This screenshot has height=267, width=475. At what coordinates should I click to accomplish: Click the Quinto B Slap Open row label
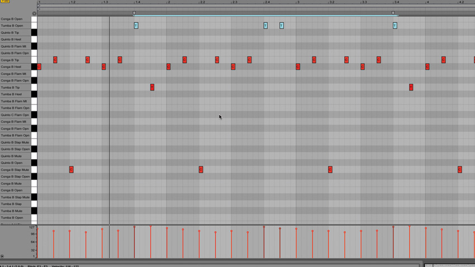(15, 149)
